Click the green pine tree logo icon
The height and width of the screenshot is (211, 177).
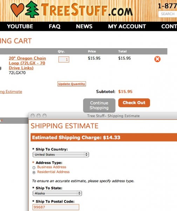click(x=32, y=9)
